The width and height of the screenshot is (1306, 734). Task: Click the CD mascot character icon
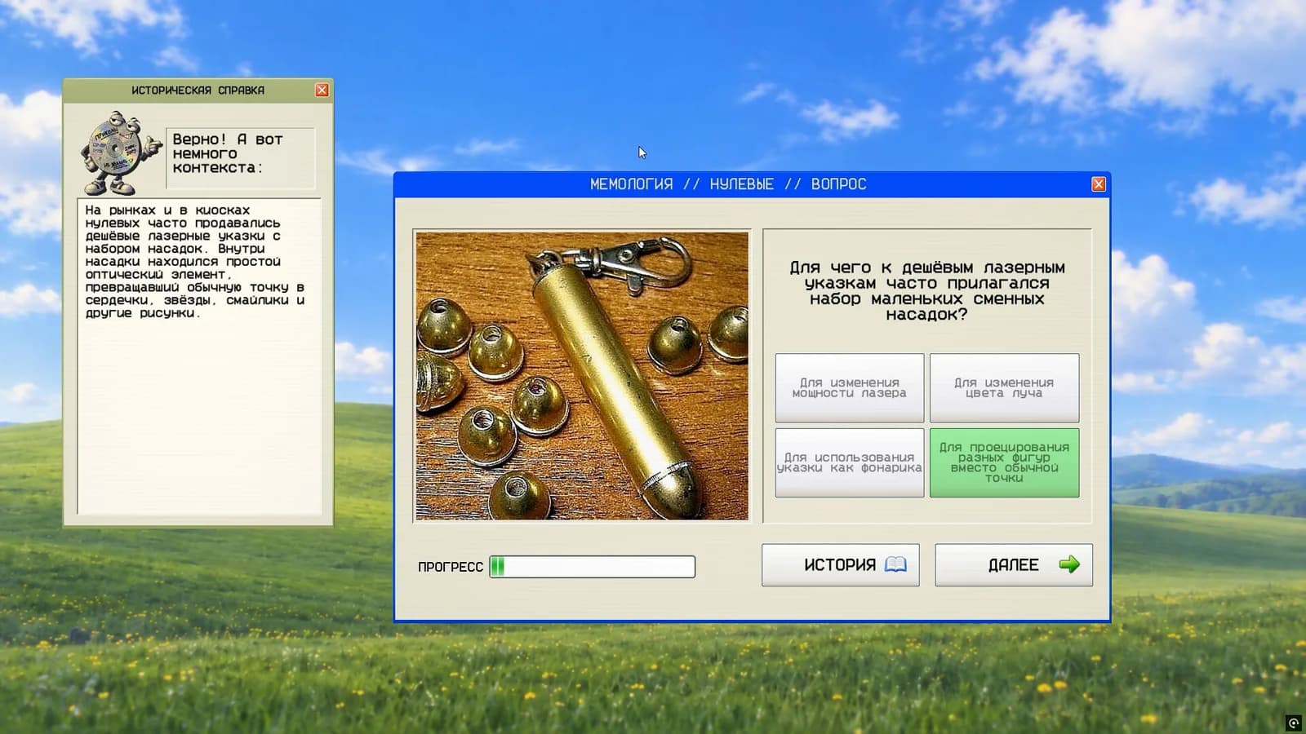click(122, 153)
